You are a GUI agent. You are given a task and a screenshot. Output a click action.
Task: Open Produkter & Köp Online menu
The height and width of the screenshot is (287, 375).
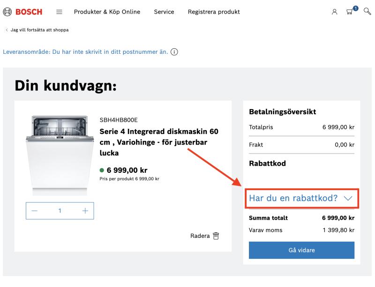coord(107,12)
